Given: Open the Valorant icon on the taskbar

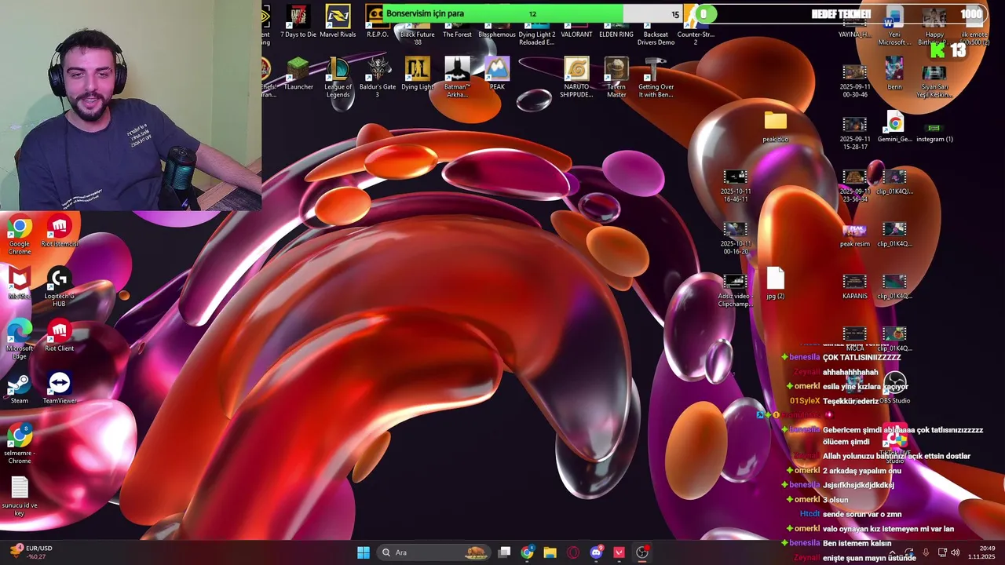Looking at the screenshot, I should pos(619,552).
